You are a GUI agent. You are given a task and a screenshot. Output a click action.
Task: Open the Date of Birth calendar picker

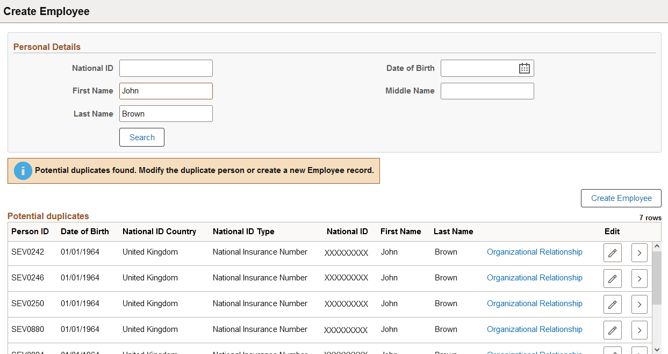524,68
